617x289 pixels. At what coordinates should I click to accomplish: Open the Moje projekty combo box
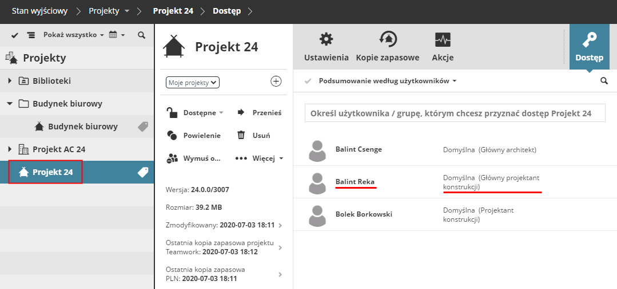point(192,82)
